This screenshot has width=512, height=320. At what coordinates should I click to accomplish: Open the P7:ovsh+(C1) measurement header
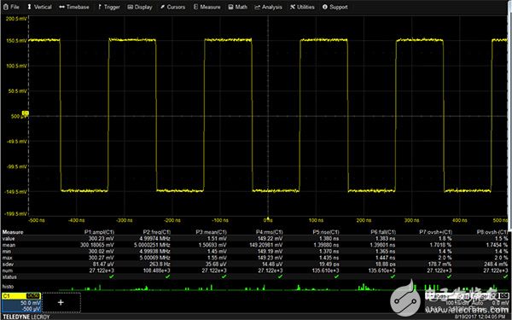435,232
